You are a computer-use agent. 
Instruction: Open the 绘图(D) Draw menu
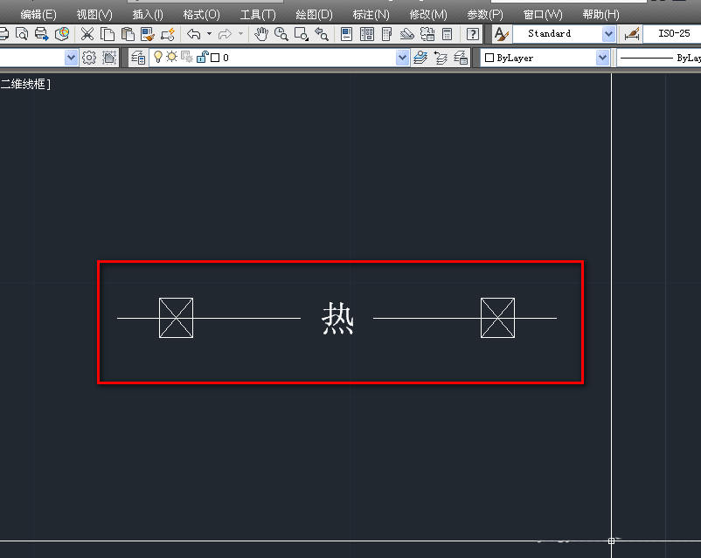tap(315, 15)
